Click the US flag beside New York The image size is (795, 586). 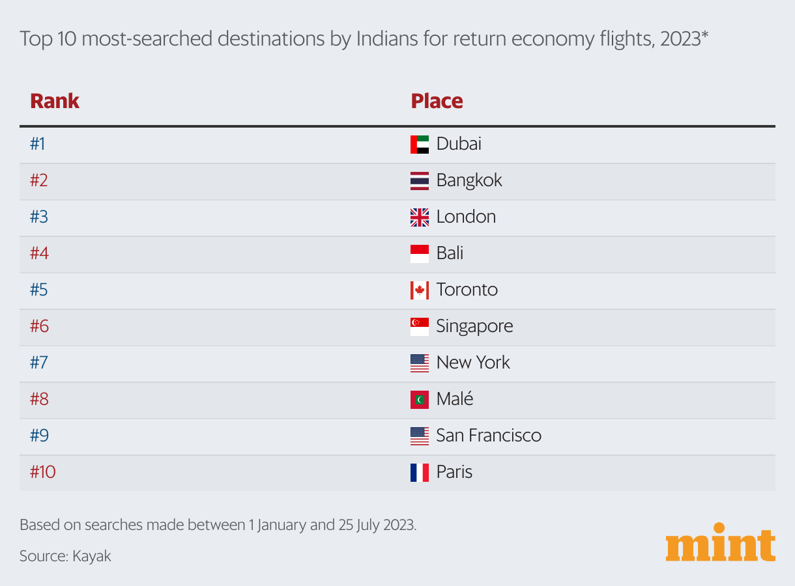(419, 363)
